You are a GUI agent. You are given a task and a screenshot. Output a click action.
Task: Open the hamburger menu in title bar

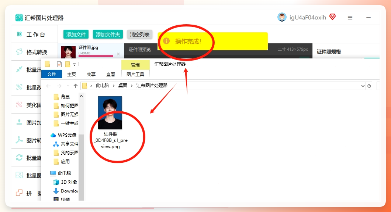[x=350, y=18]
